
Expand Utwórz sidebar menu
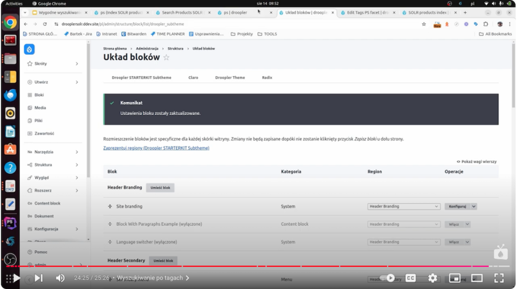tap(77, 82)
